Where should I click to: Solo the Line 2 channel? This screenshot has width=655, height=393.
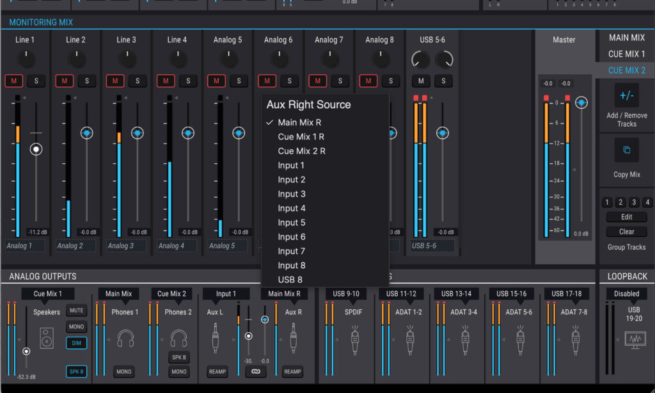click(87, 81)
